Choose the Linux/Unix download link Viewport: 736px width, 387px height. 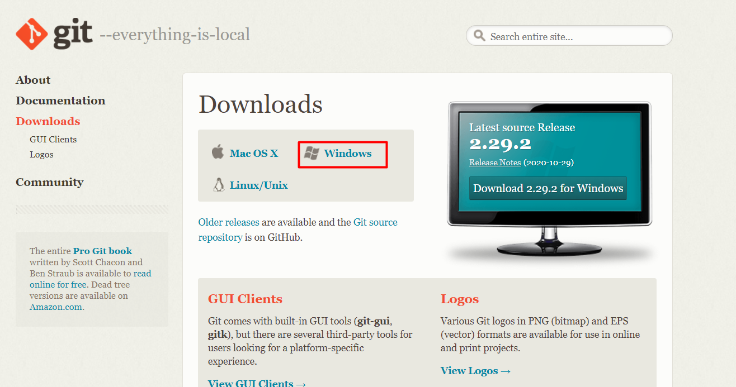[x=259, y=185]
